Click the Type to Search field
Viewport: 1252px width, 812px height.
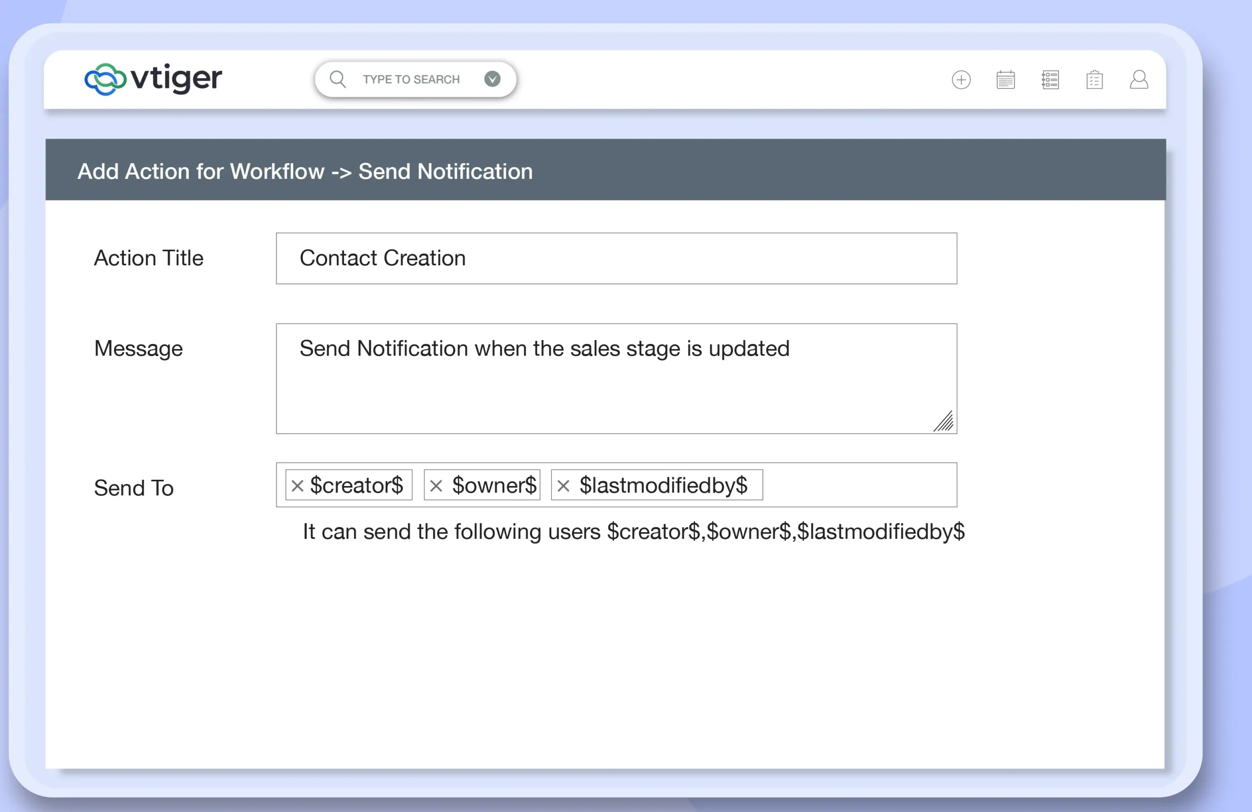click(x=411, y=79)
